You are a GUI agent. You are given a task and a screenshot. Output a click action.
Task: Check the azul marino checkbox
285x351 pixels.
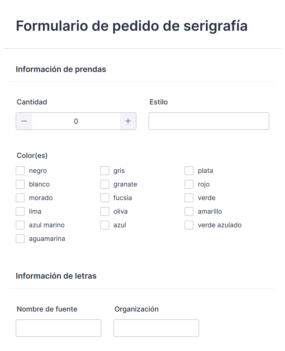point(20,225)
